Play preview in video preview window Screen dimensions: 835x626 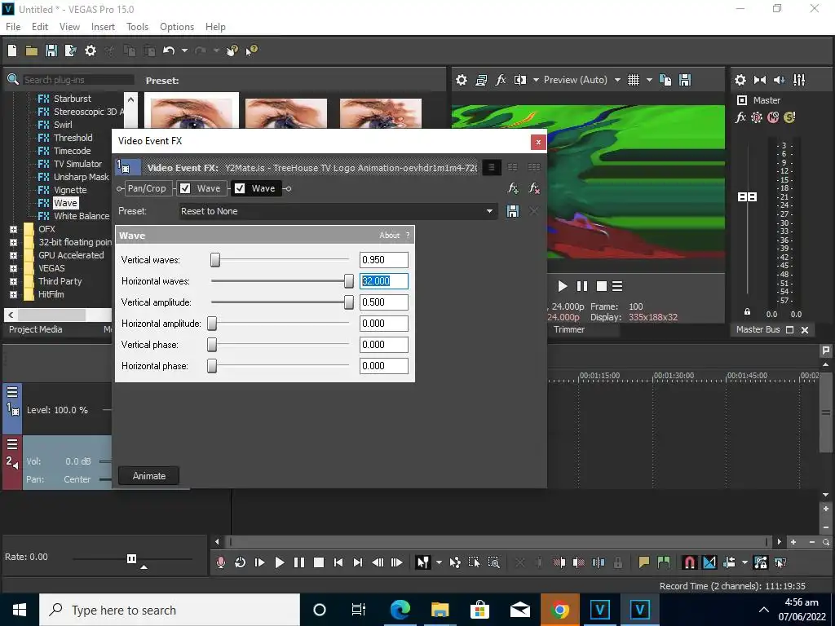click(x=563, y=286)
